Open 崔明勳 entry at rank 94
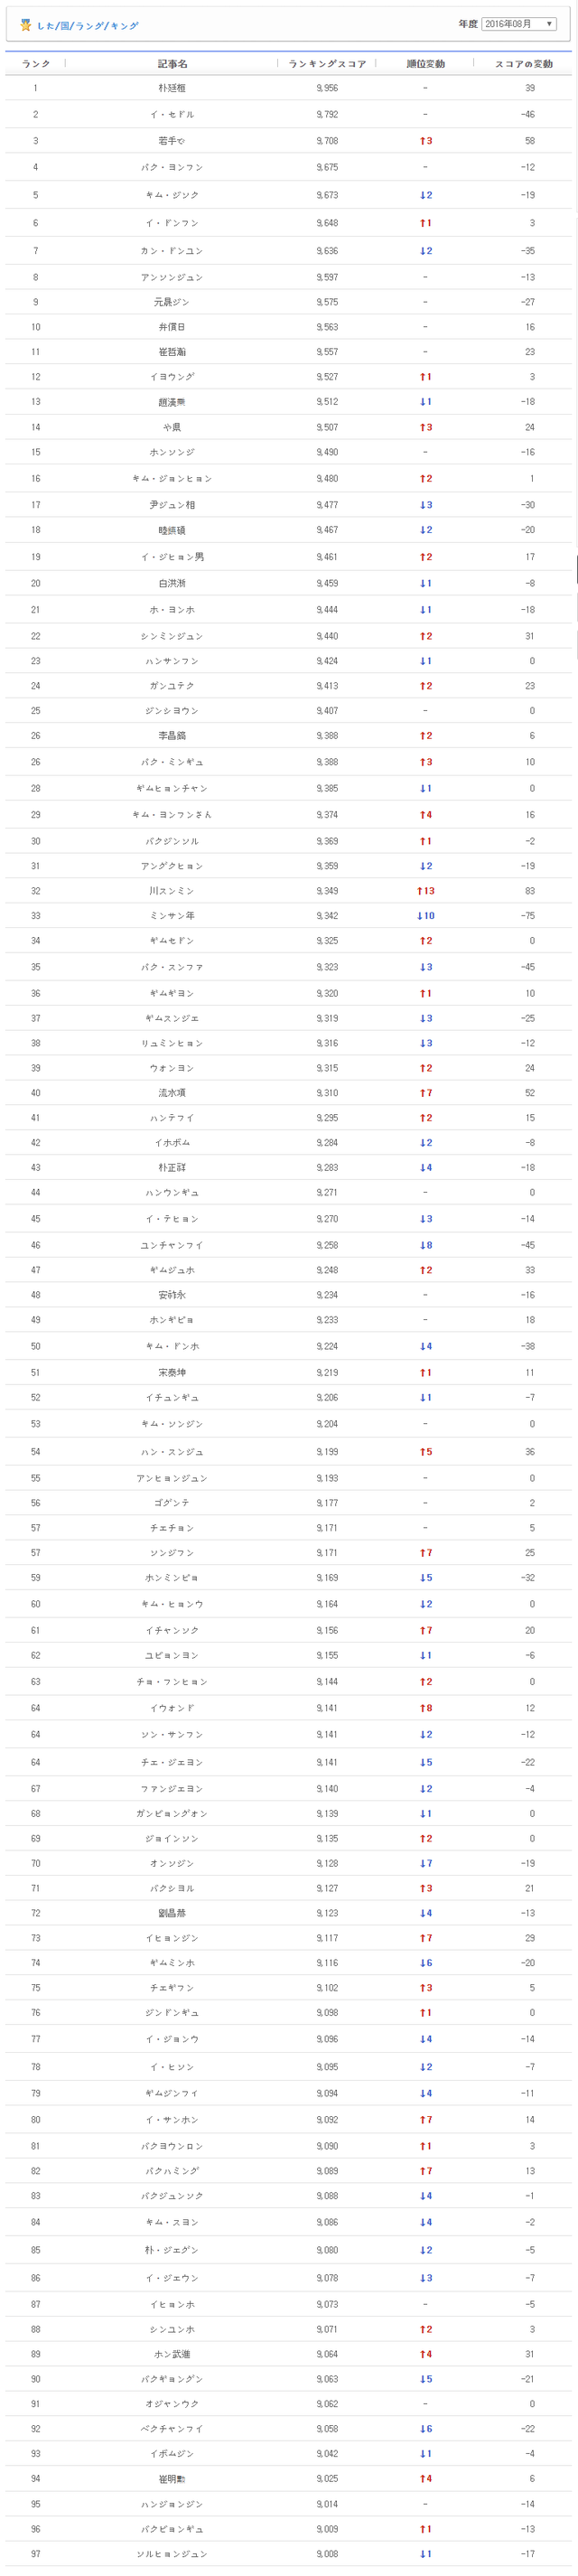Viewport: 578px width, 2576px height. tap(172, 2479)
